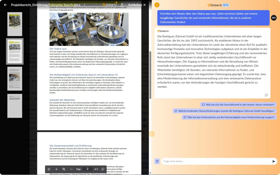The image size is (280, 175).
Task: Select the third page thumbnail
Action: (15, 79)
